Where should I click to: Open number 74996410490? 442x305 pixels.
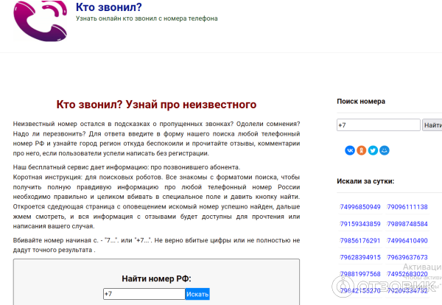(x=407, y=241)
